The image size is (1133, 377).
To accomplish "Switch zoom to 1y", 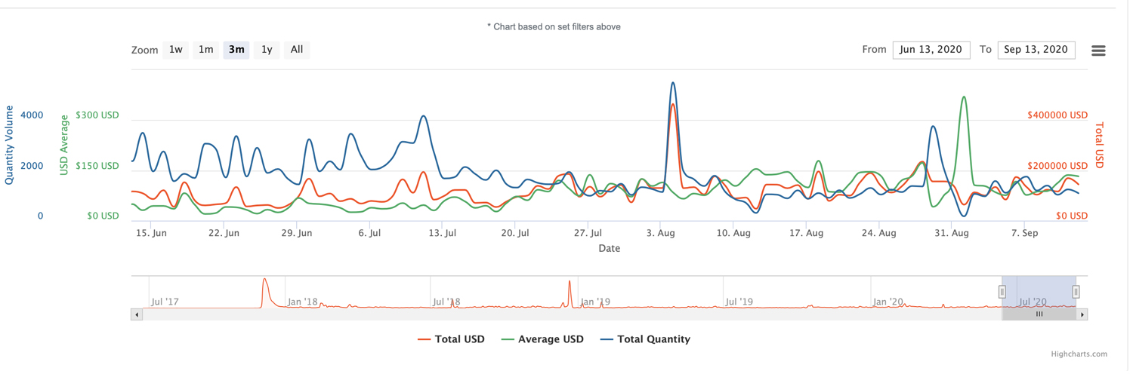I will [267, 50].
